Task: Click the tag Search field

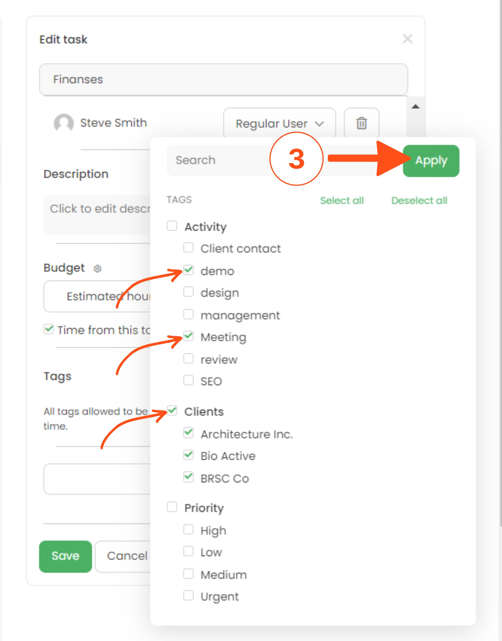Action: coord(218,160)
